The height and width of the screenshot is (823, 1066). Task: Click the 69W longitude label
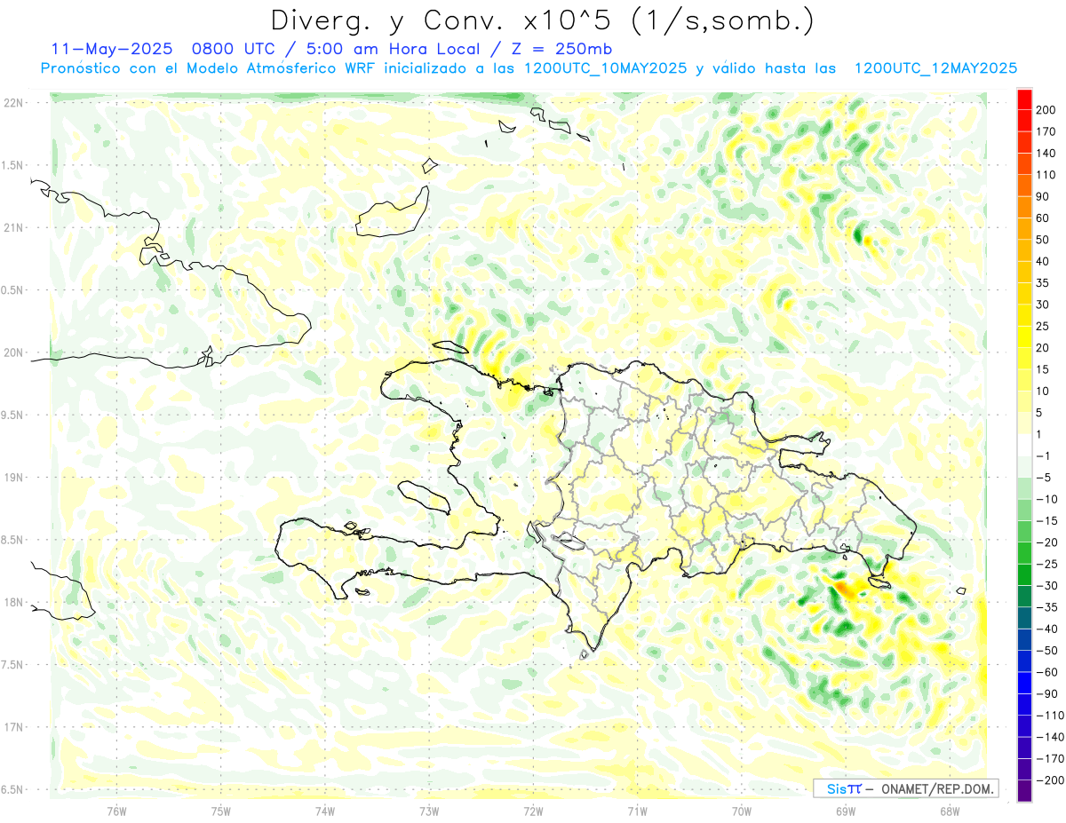click(x=846, y=811)
